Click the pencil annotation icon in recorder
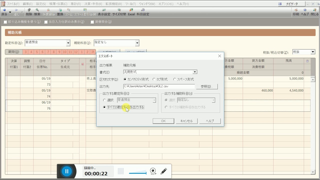Screen dimensions: 320x180 (x=164, y=171)
